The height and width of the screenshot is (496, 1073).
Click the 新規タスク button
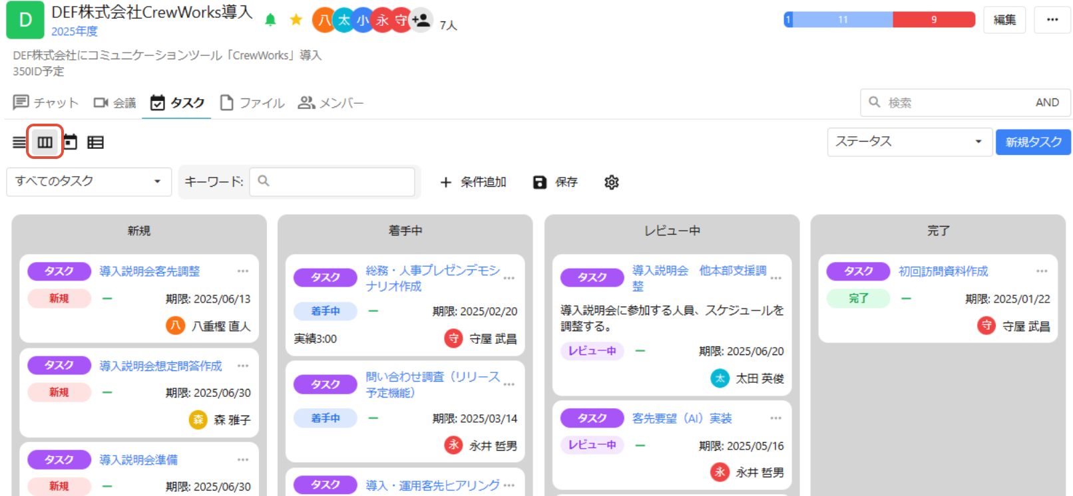tap(1033, 142)
